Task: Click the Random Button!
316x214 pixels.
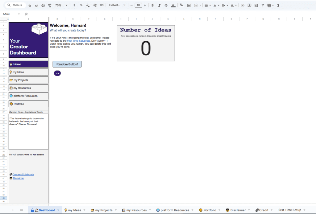Action: [67, 64]
